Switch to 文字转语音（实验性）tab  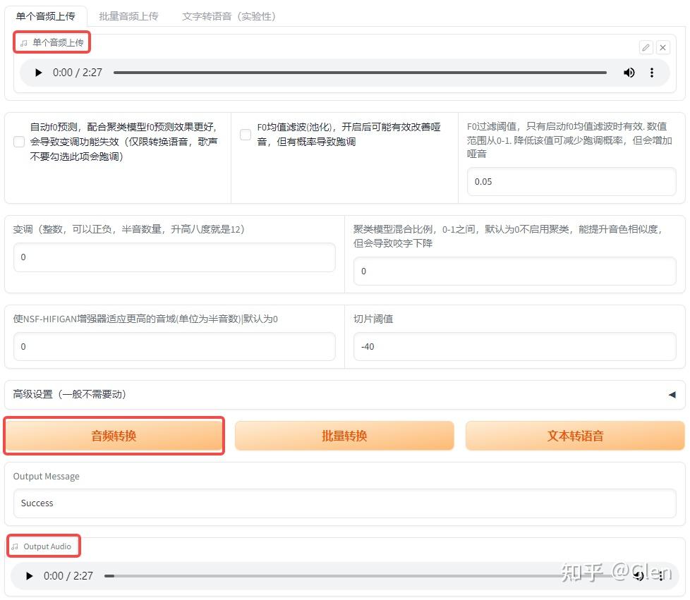coord(229,16)
